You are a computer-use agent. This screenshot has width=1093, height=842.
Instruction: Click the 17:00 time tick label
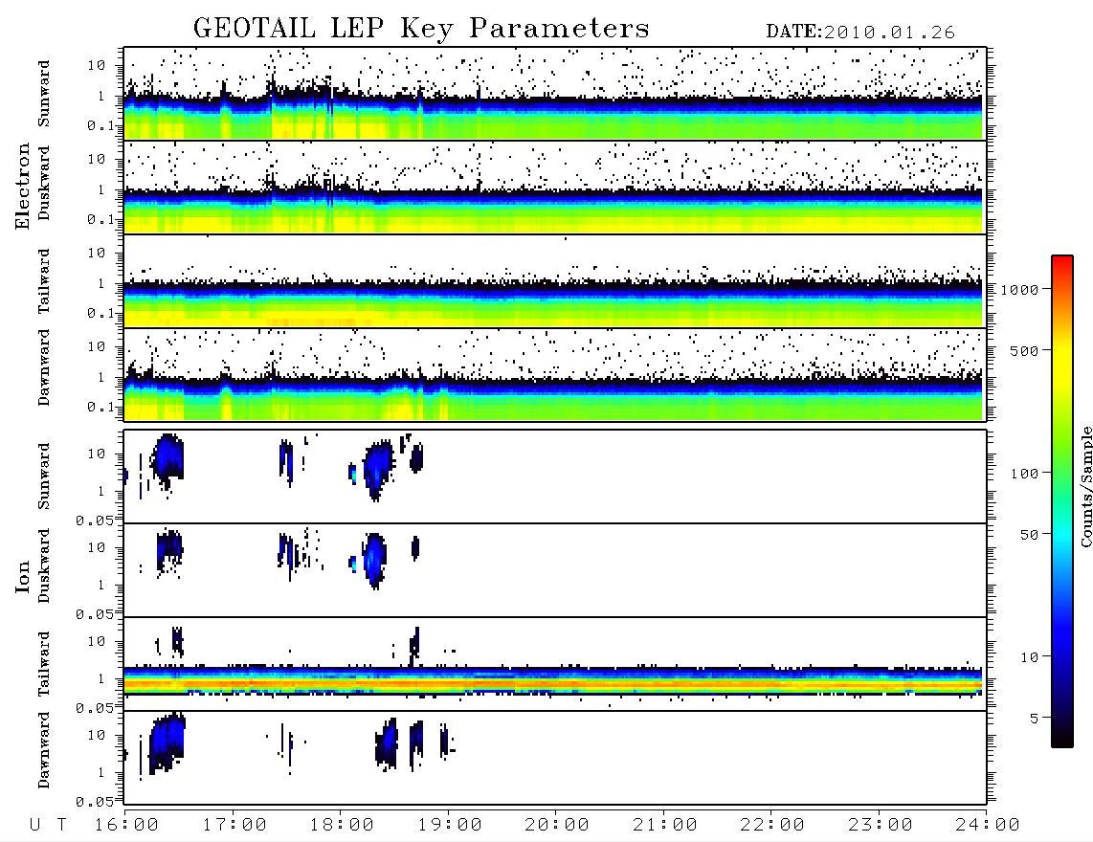pyautogui.click(x=234, y=825)
